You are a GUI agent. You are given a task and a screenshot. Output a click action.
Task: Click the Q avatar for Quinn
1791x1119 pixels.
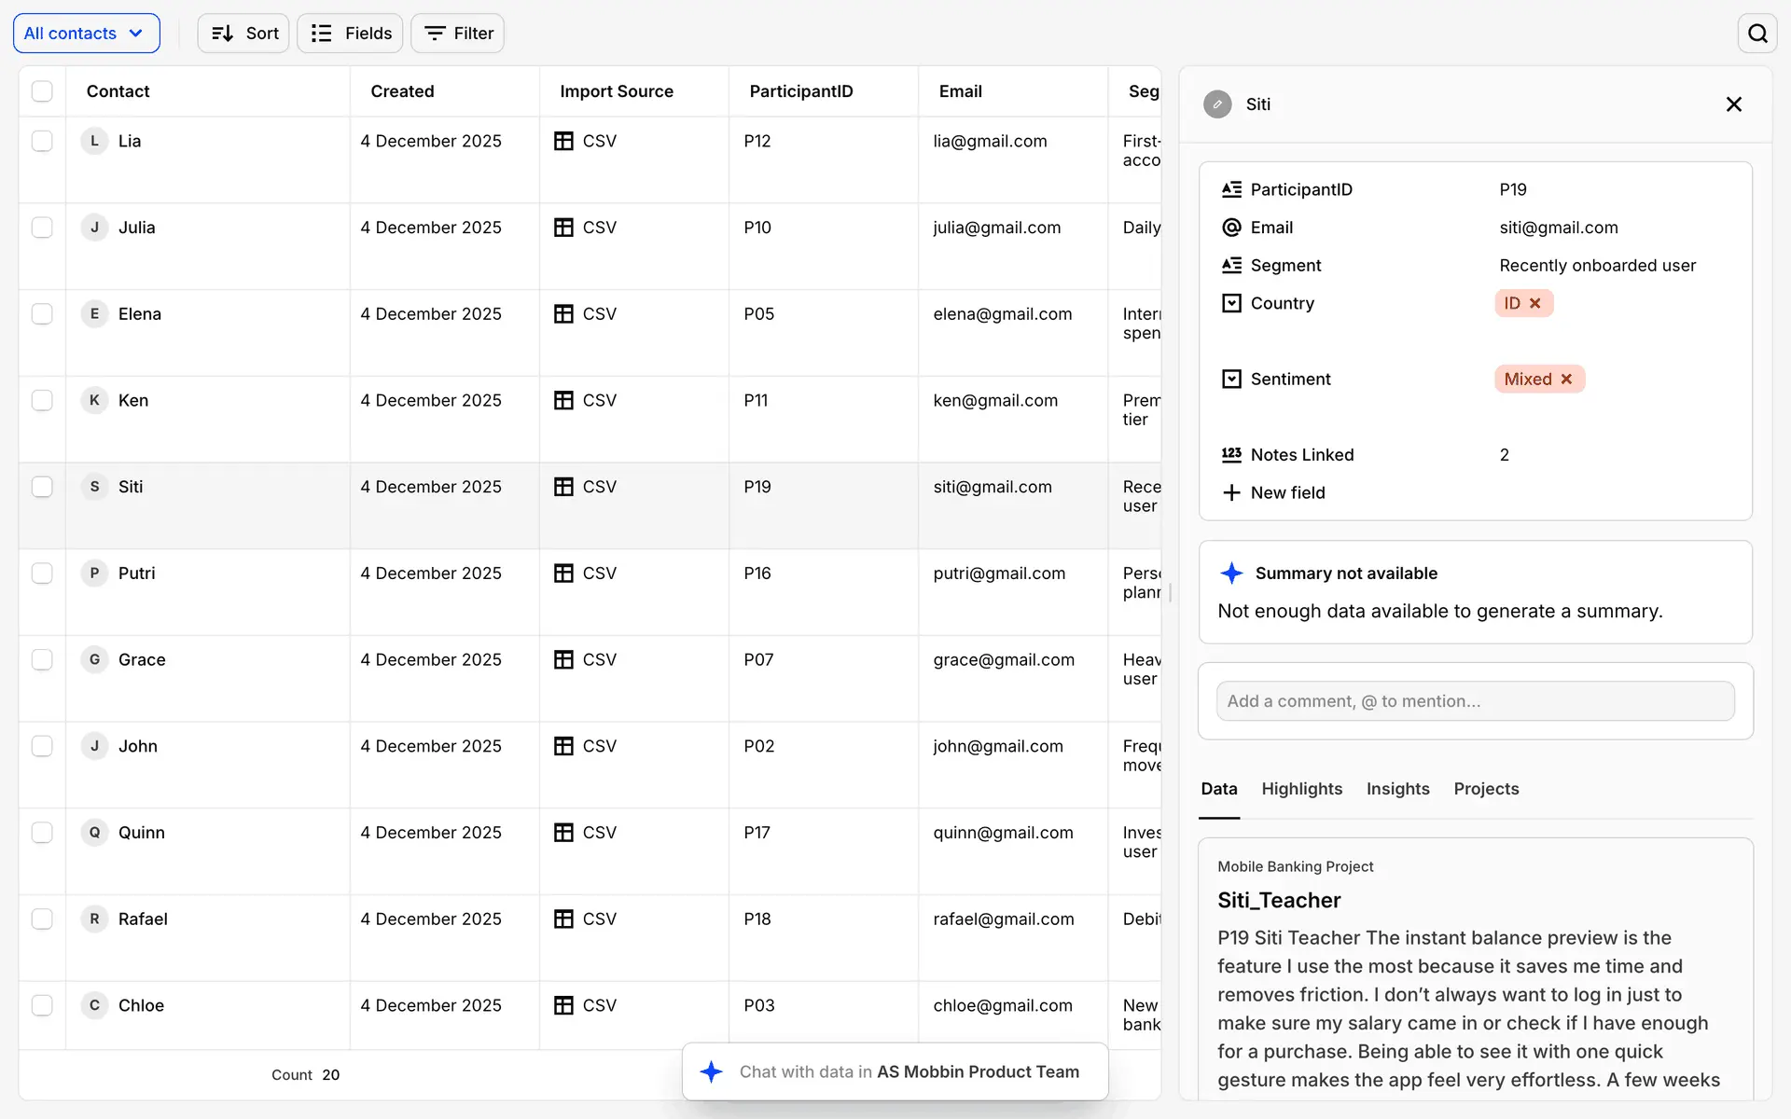(94, 833)
